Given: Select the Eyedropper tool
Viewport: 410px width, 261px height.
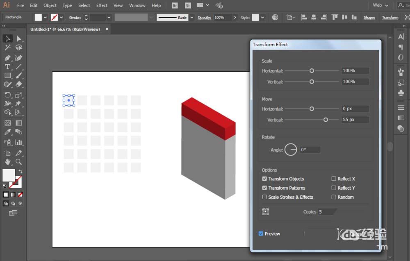Looking at the screenshot, I should pos(7,132).
